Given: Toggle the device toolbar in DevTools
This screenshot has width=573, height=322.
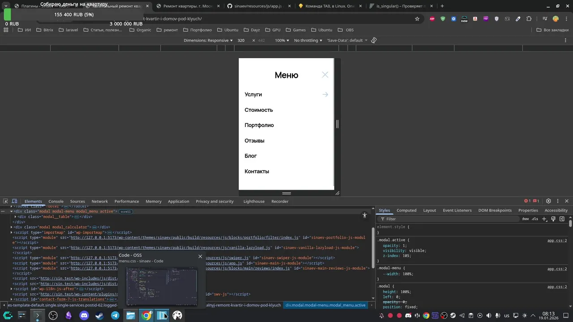Looking at the screenshot, I should [x=14, y=201].
